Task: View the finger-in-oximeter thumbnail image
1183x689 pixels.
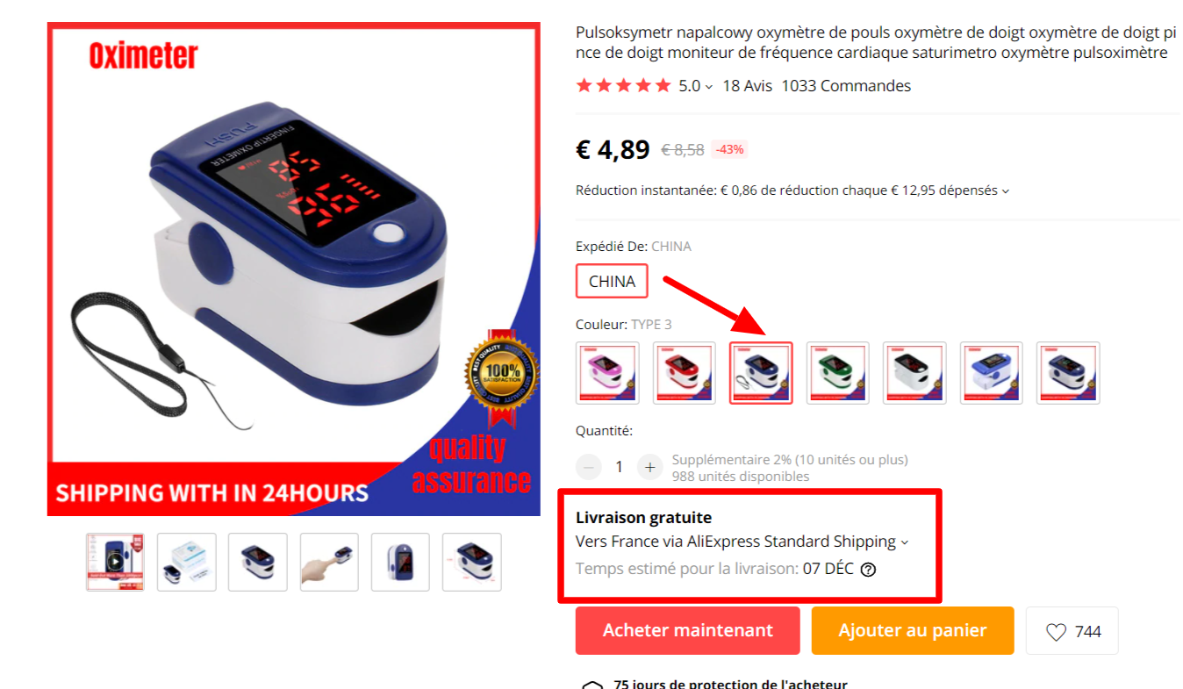Action: [329, 562]
